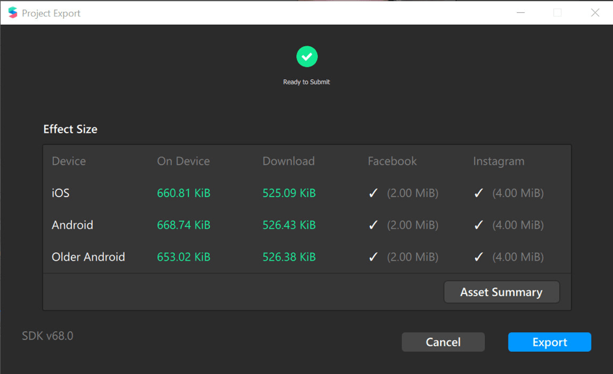Click the iOS Instagram size checkmark
This screenshot has height=374, width=613.
478,193
